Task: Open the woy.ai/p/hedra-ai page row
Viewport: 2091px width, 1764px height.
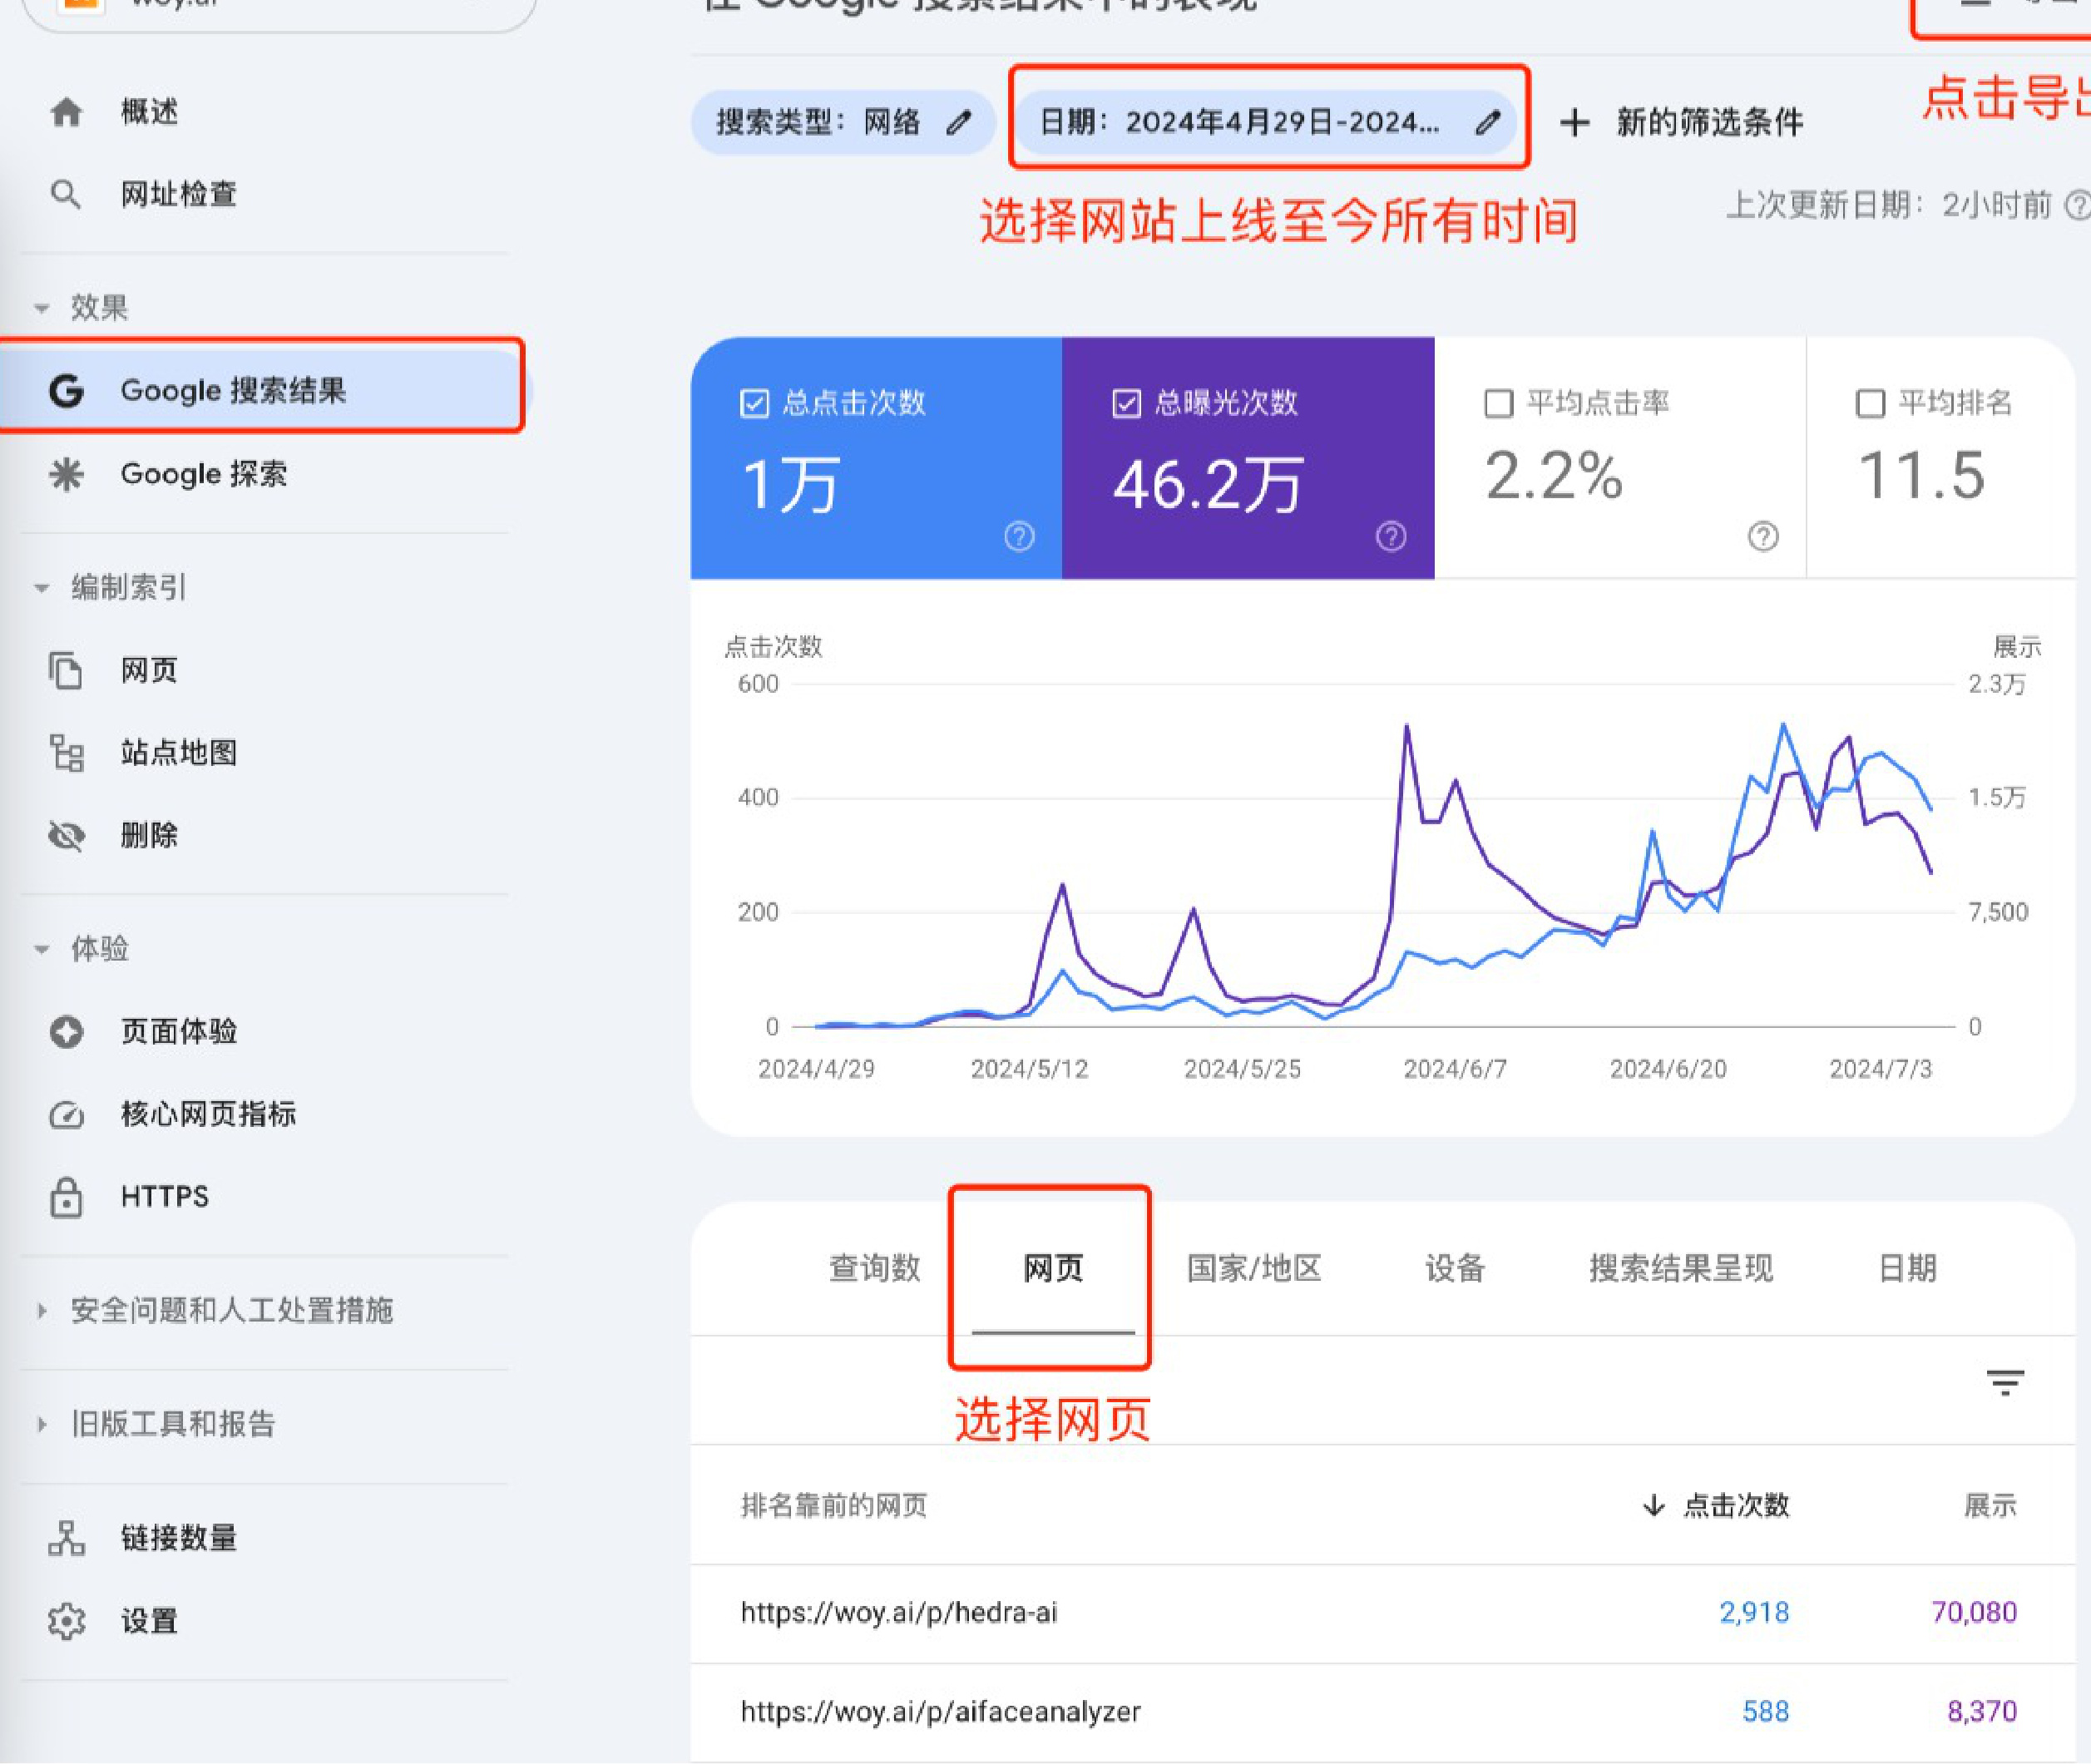Action: pyautogui.click(x=898, y=1612)
